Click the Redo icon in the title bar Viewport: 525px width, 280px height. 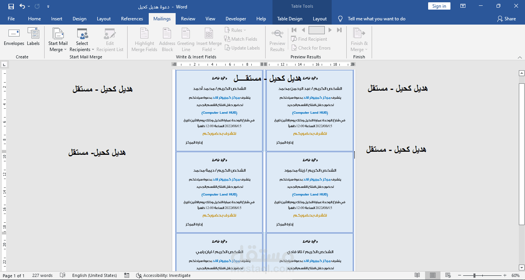pos(37,6)
